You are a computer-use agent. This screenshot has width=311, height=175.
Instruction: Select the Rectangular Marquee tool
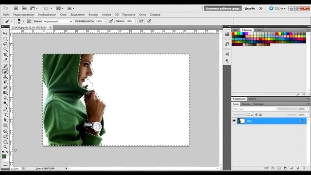coord(5,39)
